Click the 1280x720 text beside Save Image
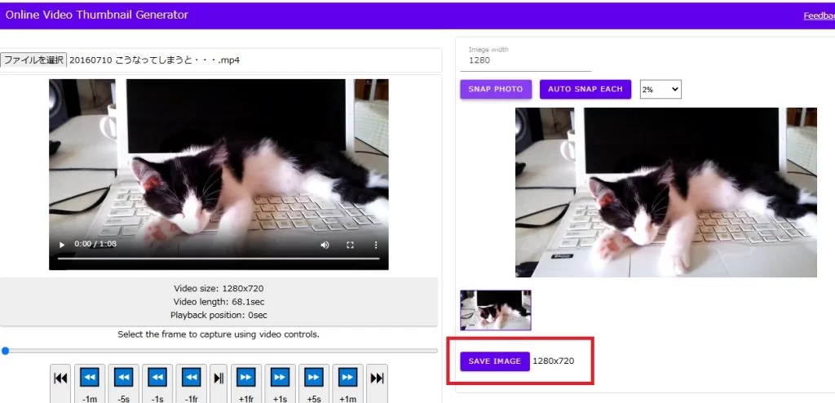Viewport: 835px width, 403px height. (x=554, y=361)
